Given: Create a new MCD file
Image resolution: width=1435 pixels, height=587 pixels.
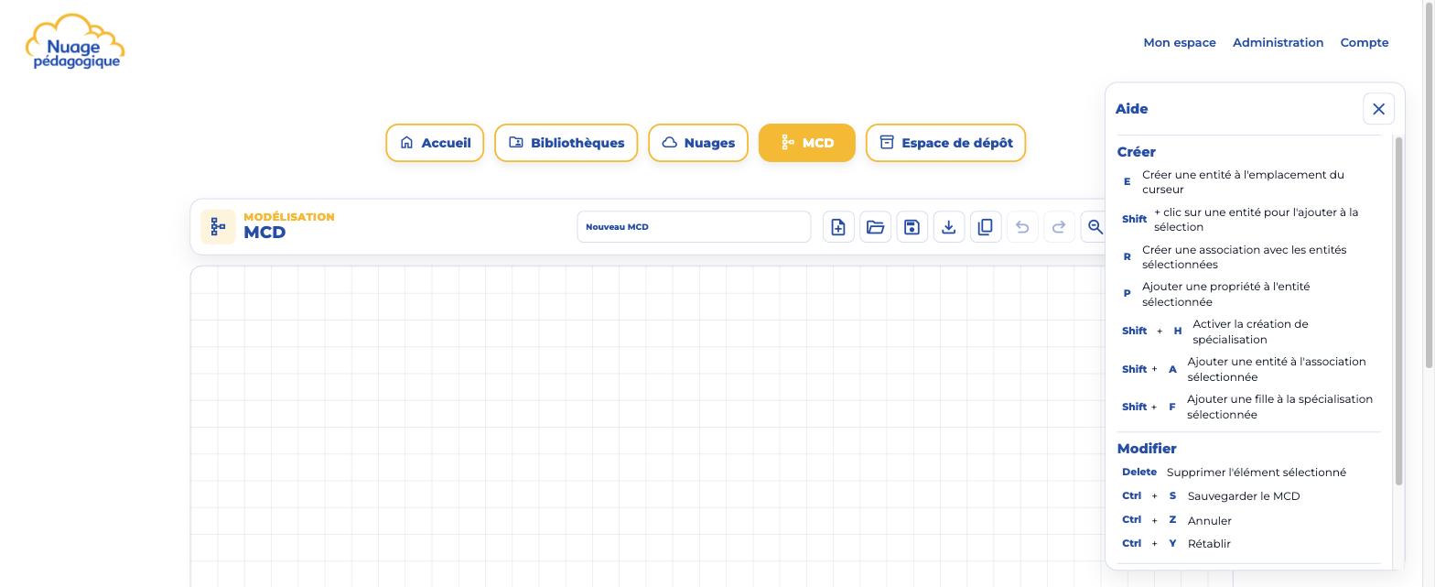Looking at the screenshot, I should (x=838, y=227).
